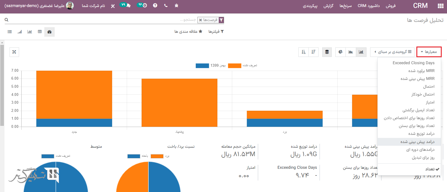Select MRR پیش بینی شده measure
447x192 pixels.
click(409, 78)
